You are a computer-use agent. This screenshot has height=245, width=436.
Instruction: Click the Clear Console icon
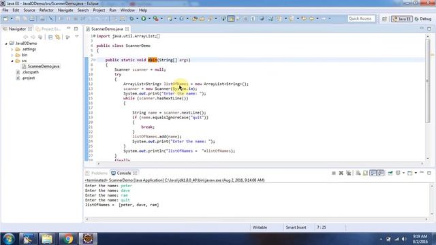click(x=358, y=173)
